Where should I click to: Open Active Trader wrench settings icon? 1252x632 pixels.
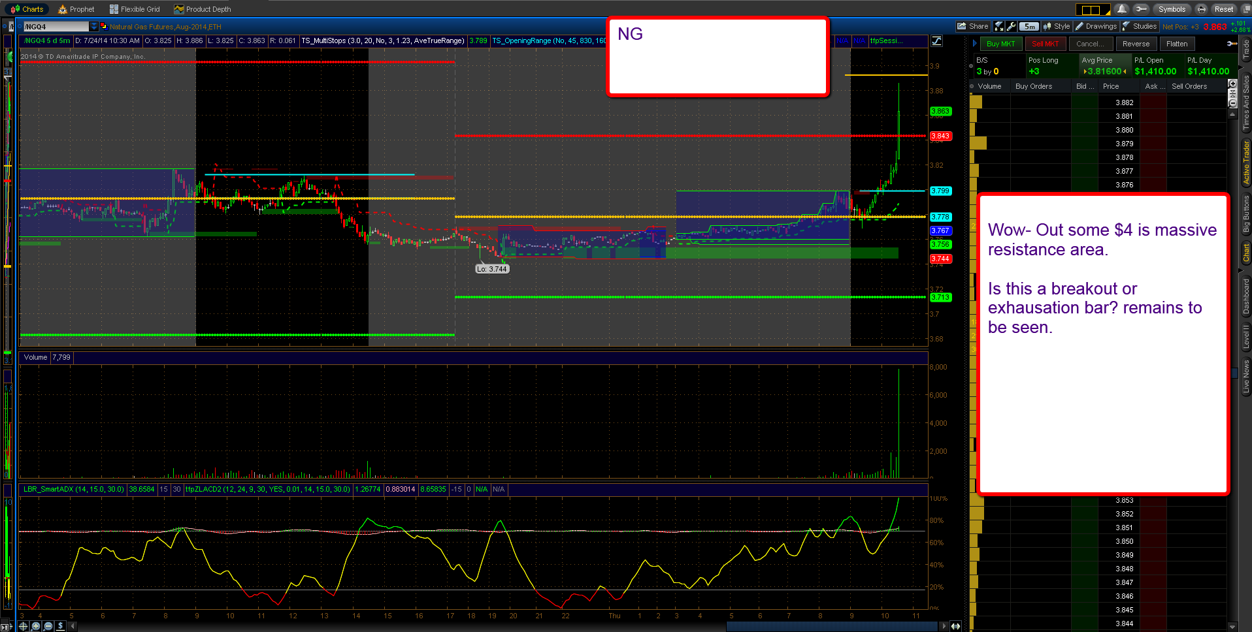pyautogui.click(x=1232, y=44)
